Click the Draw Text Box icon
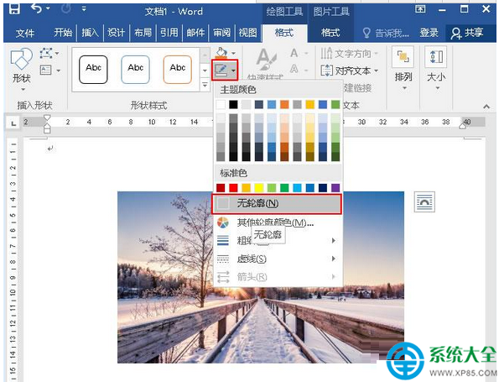The width and height of the screenshot is (499, 382). 46,70
